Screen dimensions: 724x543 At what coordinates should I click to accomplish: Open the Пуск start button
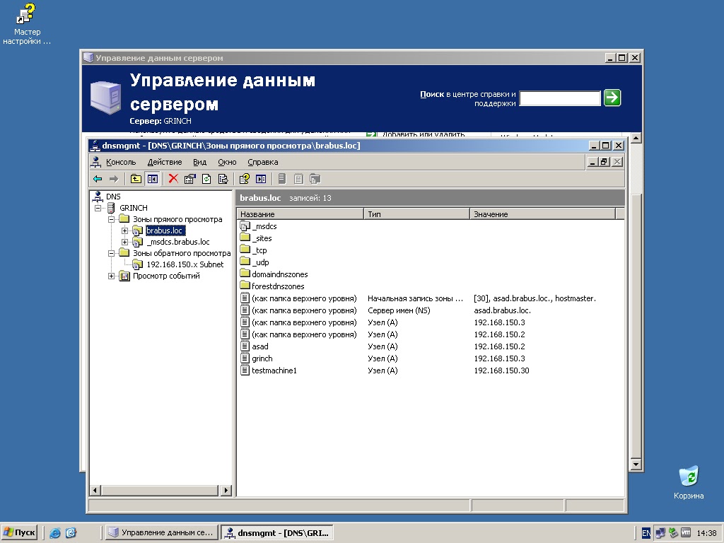pyautogui.click(x=19, y=532)
